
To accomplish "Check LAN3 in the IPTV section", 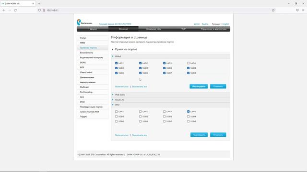I will [x=164, y=111].
